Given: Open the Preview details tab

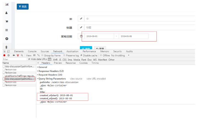Looking at the screenshot, I should [58, 63].
